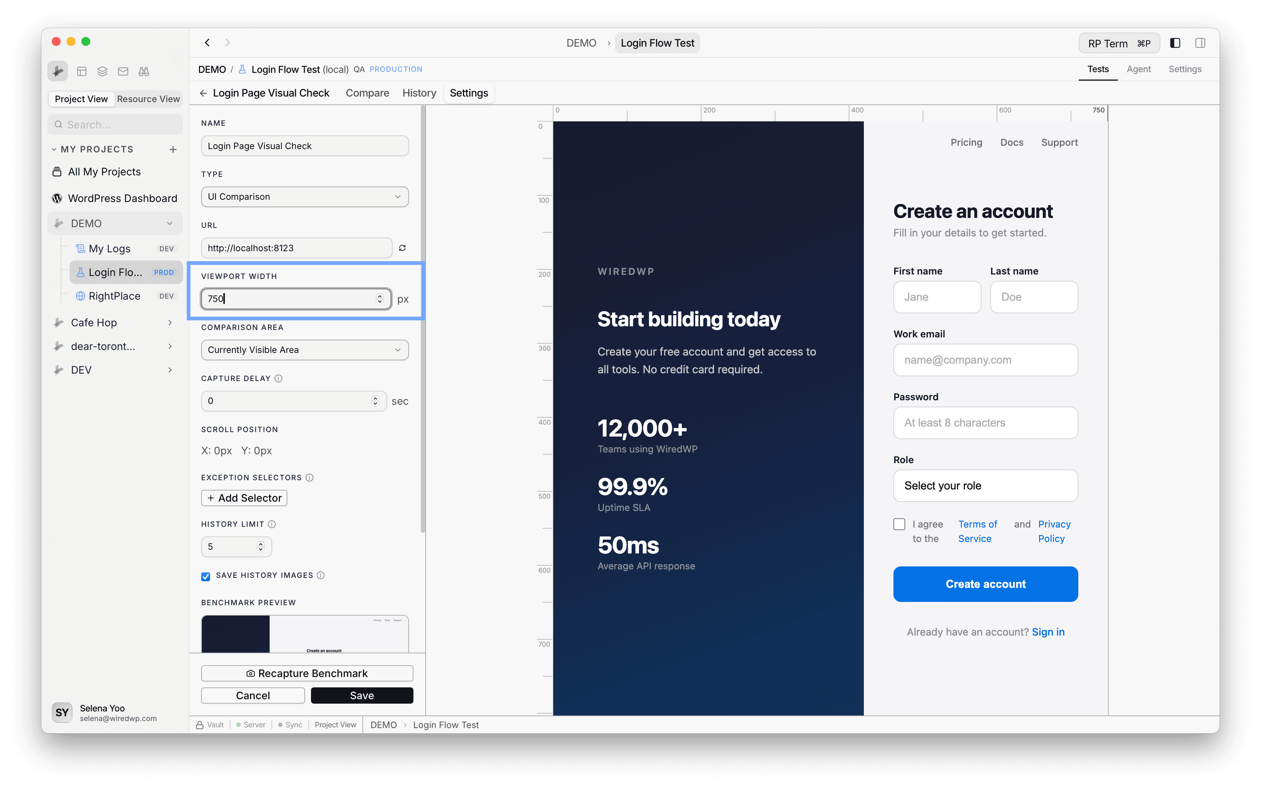This screenshot has height=788, width=1261.
Task: Click the Capture Delay stepper arrows
Action: (x=375, y=401)
